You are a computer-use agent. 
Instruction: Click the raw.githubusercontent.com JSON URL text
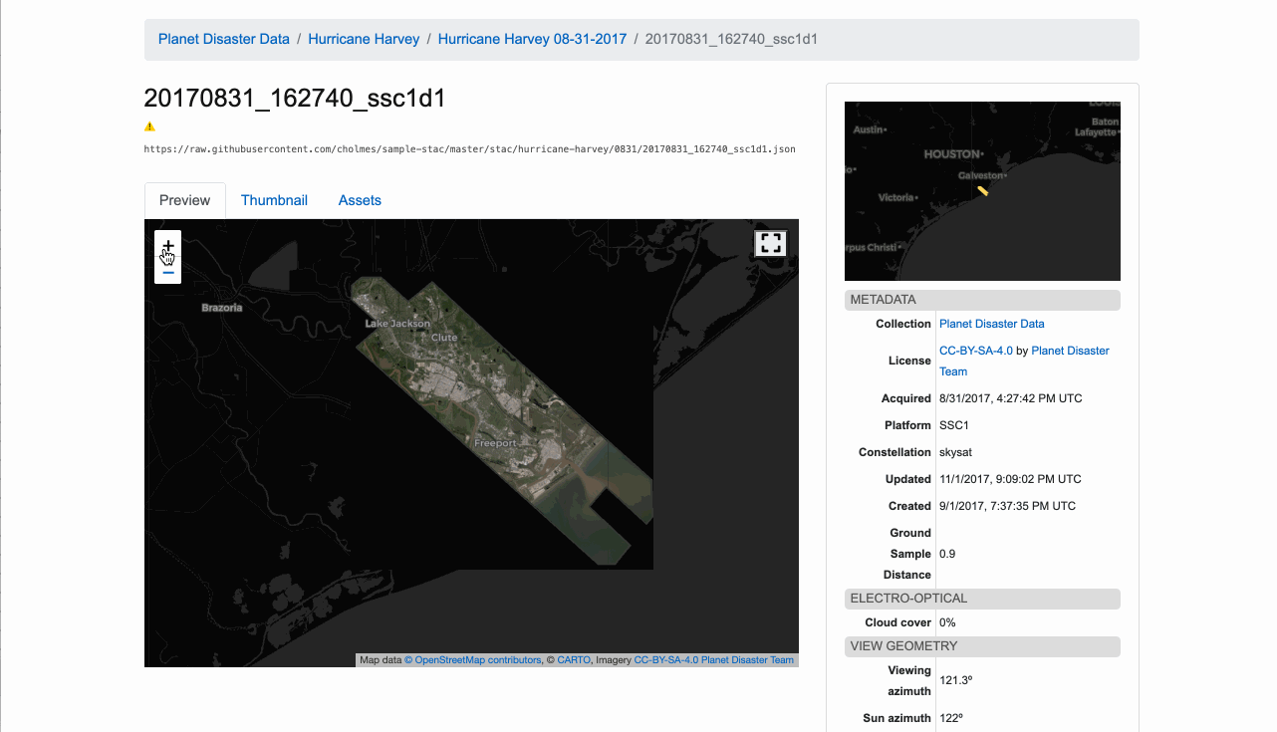[x=470, y=149]
